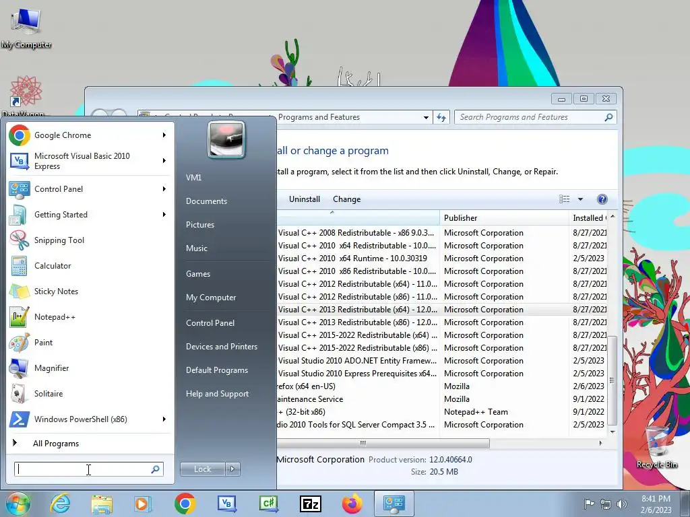Image resolution: width=690 pixels, height=517 pixels.
Task: Open the address bar history dropdown
Action: point(426,117)
